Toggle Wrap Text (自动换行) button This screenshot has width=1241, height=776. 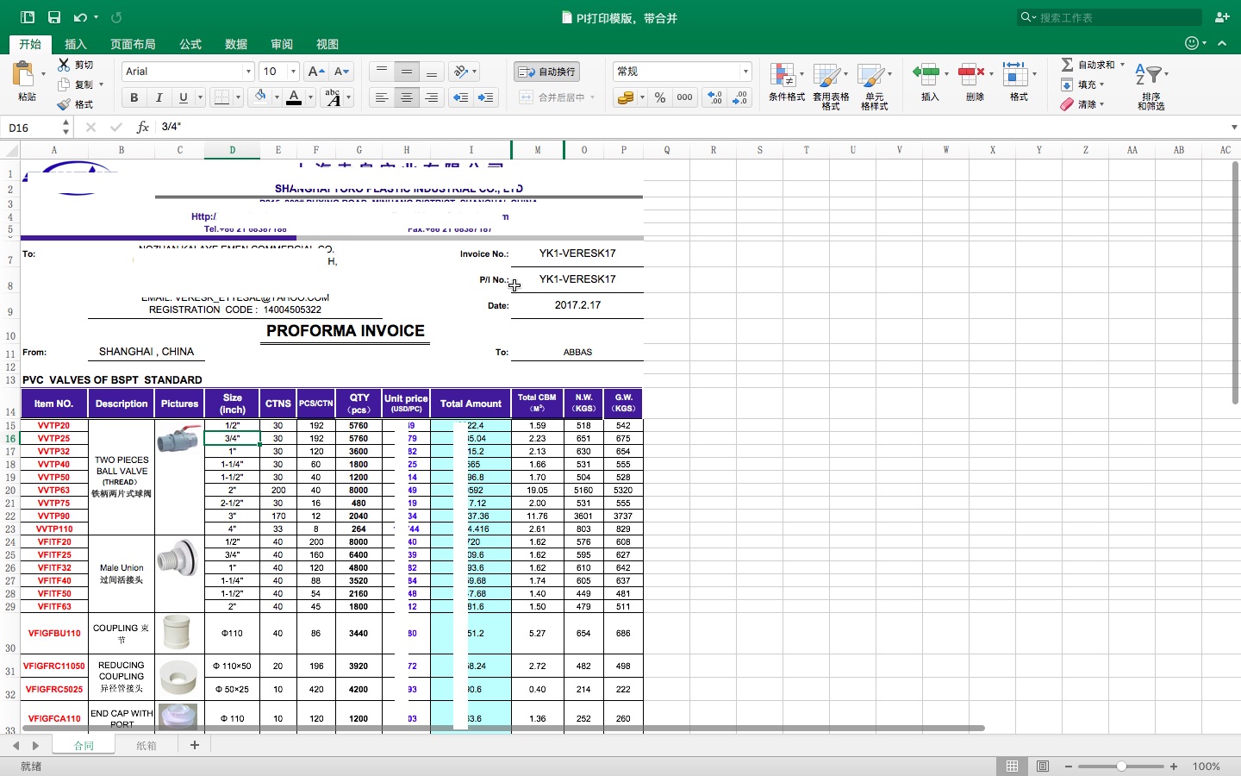tap(547, 72)
